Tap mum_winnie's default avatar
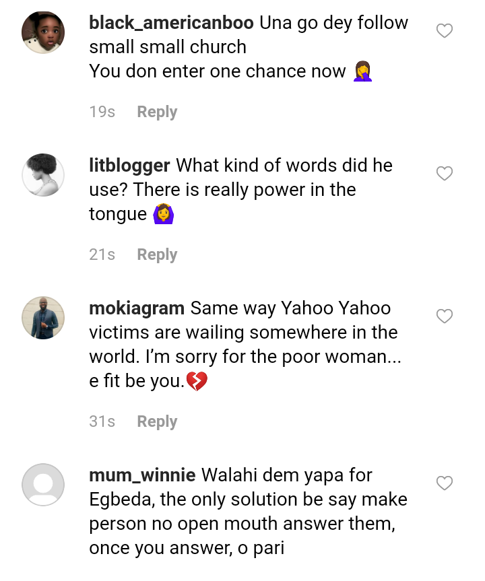The image size is (485, 581). (43, 485)
